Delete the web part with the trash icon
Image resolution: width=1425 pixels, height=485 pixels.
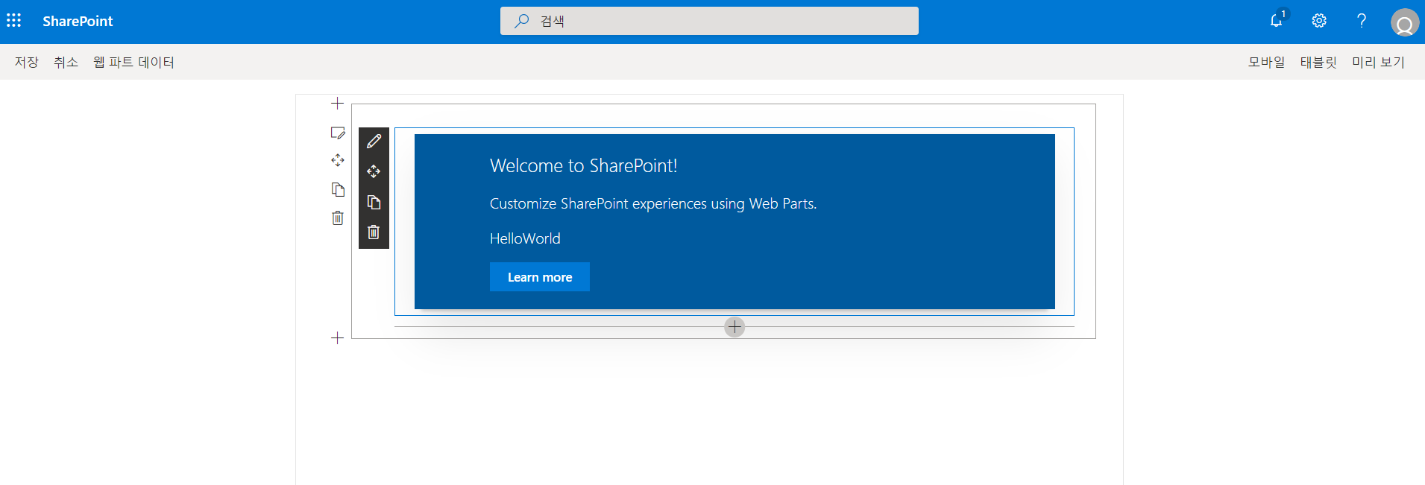(374, 232)
